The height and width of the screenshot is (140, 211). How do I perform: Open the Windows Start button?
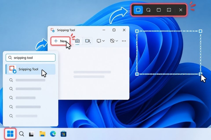point(10,134)
